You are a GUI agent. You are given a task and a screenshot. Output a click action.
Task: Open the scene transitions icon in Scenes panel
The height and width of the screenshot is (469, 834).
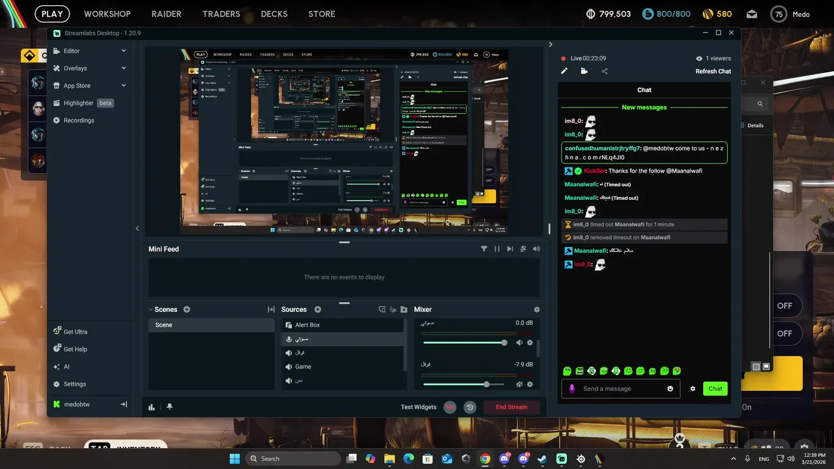tap(271, 309)
